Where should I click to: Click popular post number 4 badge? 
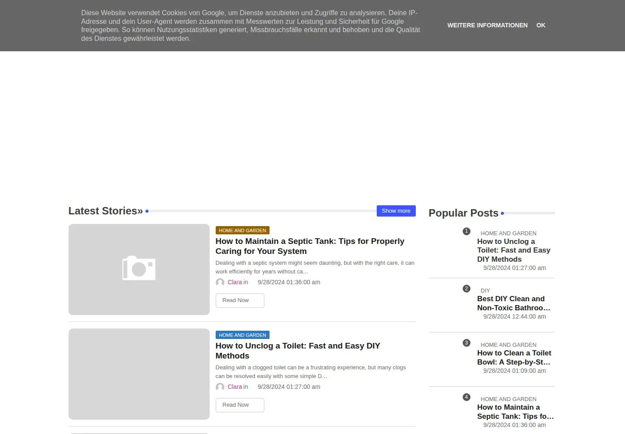(467, 397)
